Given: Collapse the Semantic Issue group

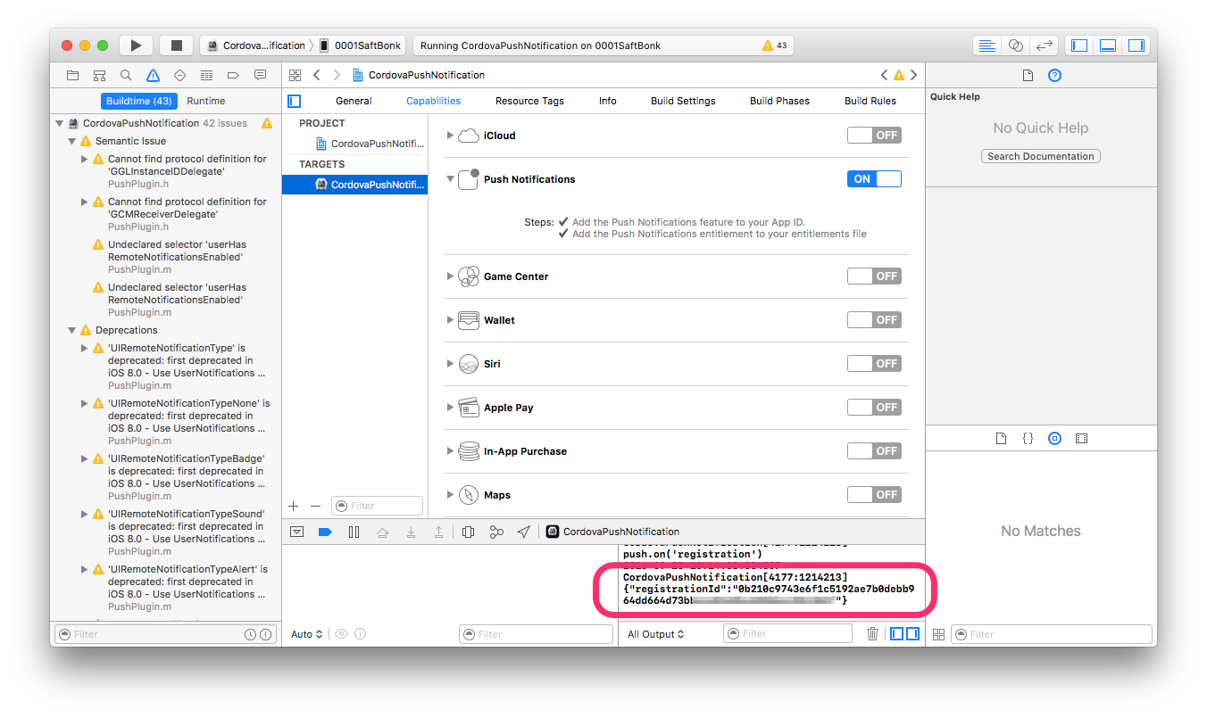Looking at the screenshot, I should pos(72,141).
